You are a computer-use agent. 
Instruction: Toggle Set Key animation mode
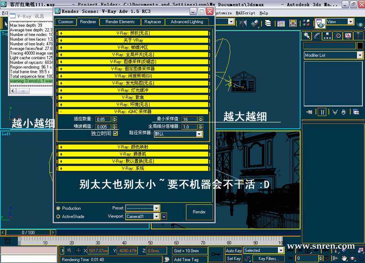234,258
